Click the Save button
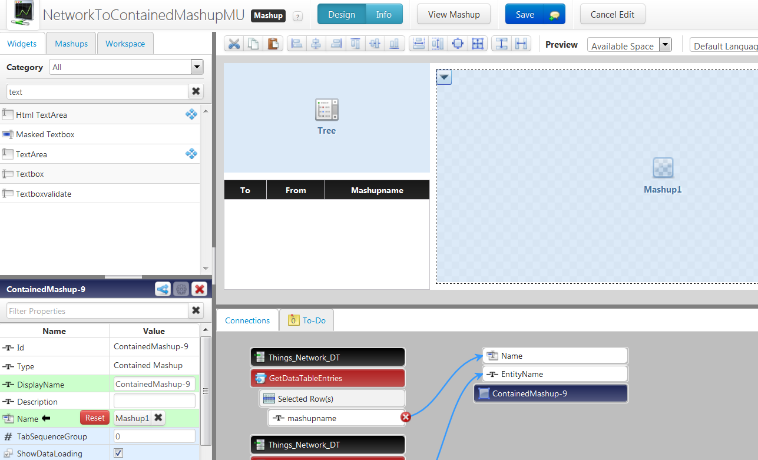This screenshot has width=758, height=460. (525, 15)
